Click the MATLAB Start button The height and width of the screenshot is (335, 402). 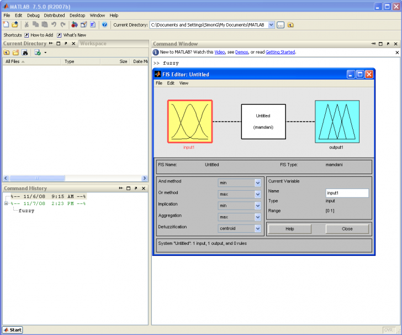(13, 330)
